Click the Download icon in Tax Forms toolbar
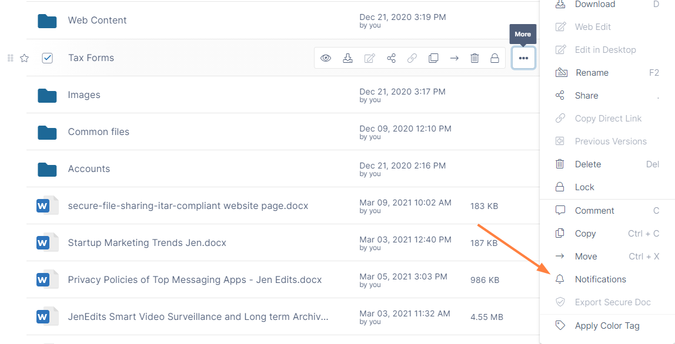675x344 pixels. pos(347,58)
